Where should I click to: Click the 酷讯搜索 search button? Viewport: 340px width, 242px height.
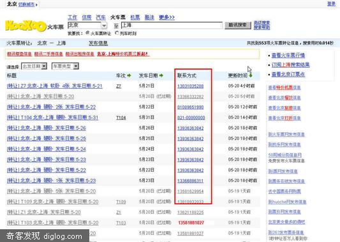[238, 25]
